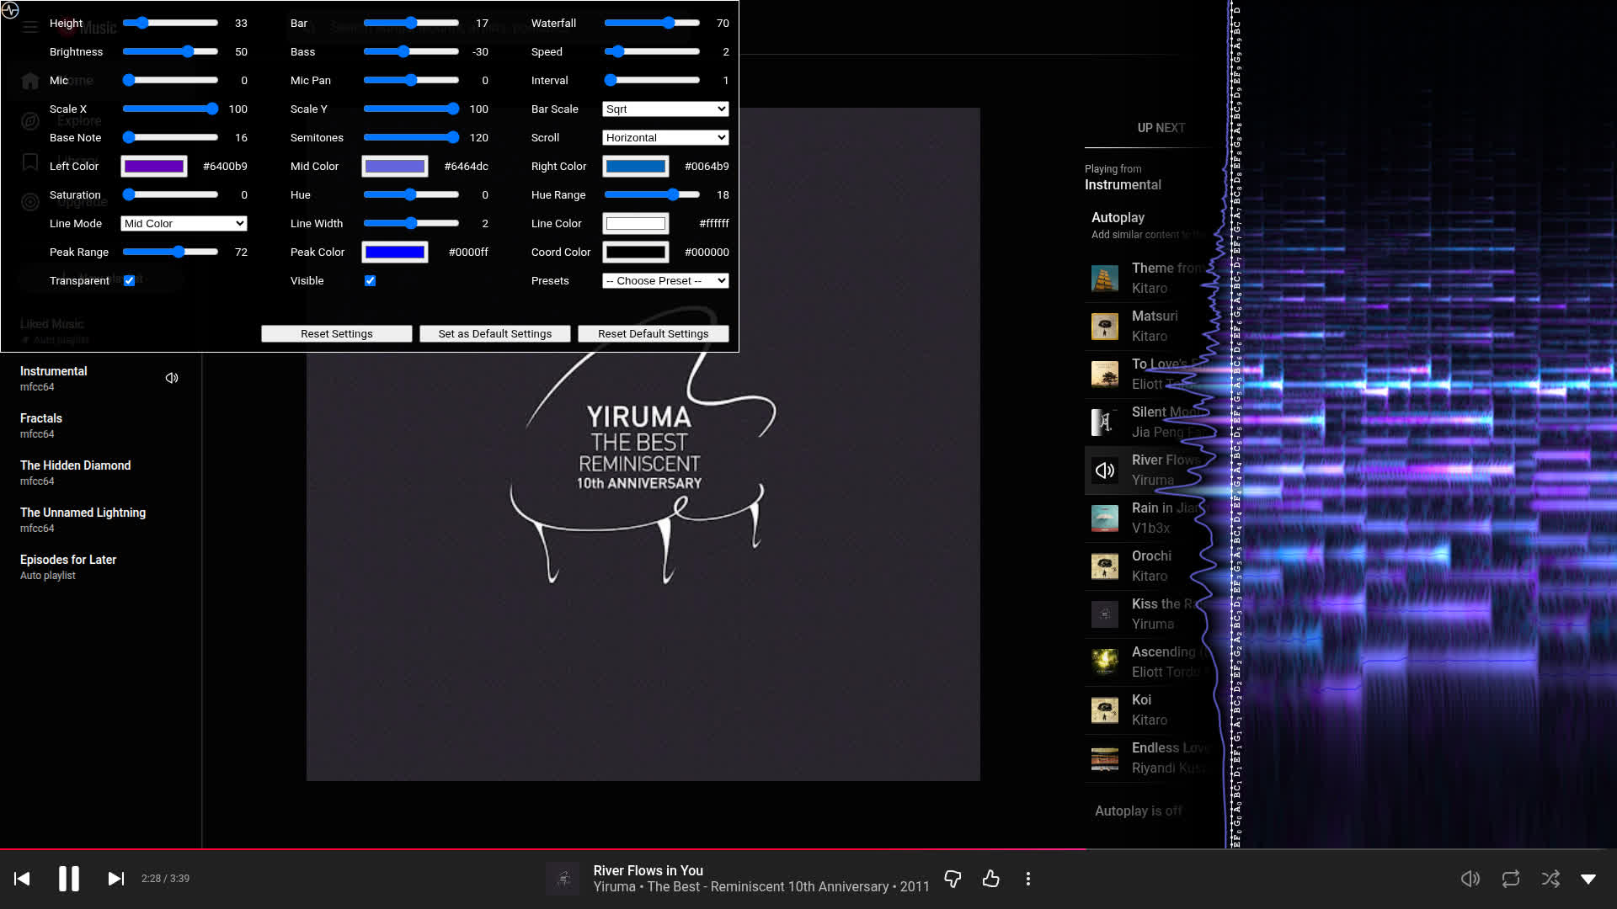The image size is (1617, 909).
Task: Click the hamburger menu icon
Action: pos(30,27)
